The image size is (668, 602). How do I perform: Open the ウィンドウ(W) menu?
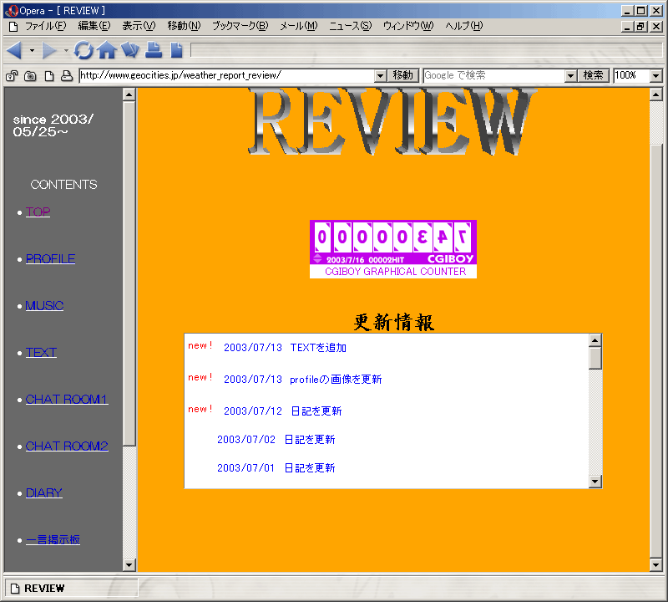point(408,26)
